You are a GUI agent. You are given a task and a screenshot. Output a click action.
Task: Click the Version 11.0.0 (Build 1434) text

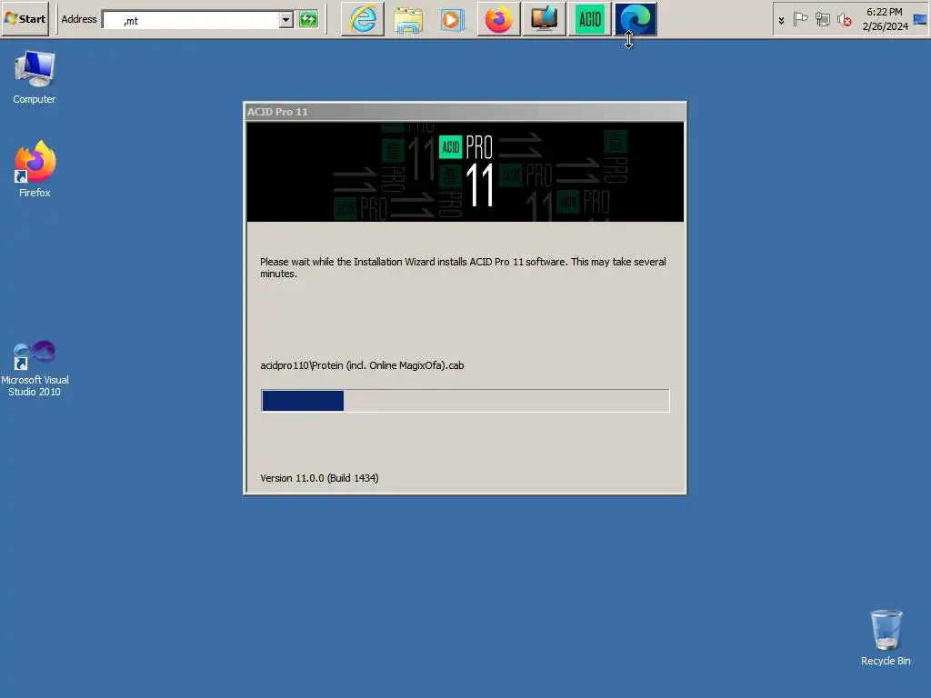pos(319,478)
